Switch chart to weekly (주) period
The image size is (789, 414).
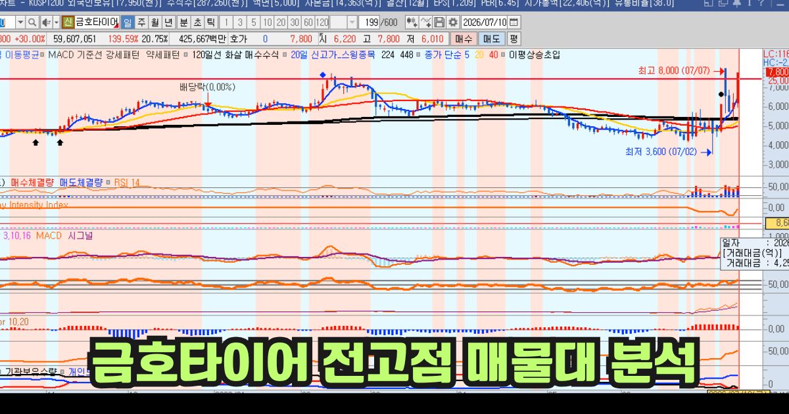[x=141, y=22]
